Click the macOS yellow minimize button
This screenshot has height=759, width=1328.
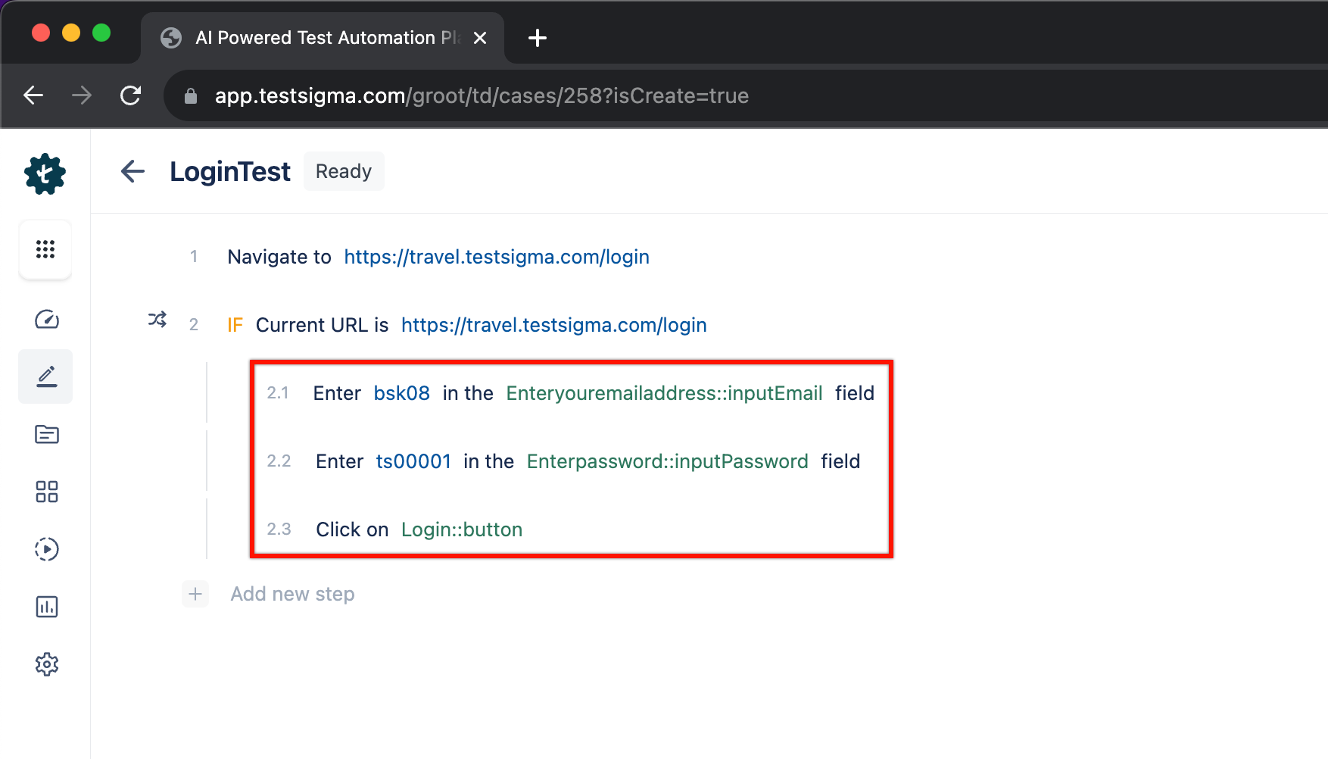coord(71,33)
